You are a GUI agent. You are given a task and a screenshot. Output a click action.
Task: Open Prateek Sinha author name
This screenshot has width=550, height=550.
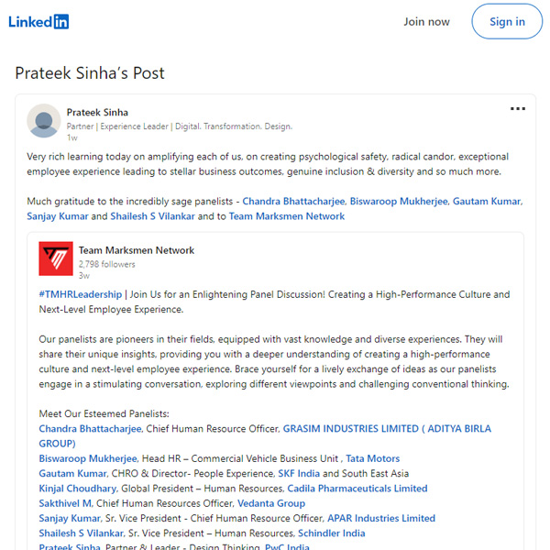pyautogui.click(x=97, y=112)
